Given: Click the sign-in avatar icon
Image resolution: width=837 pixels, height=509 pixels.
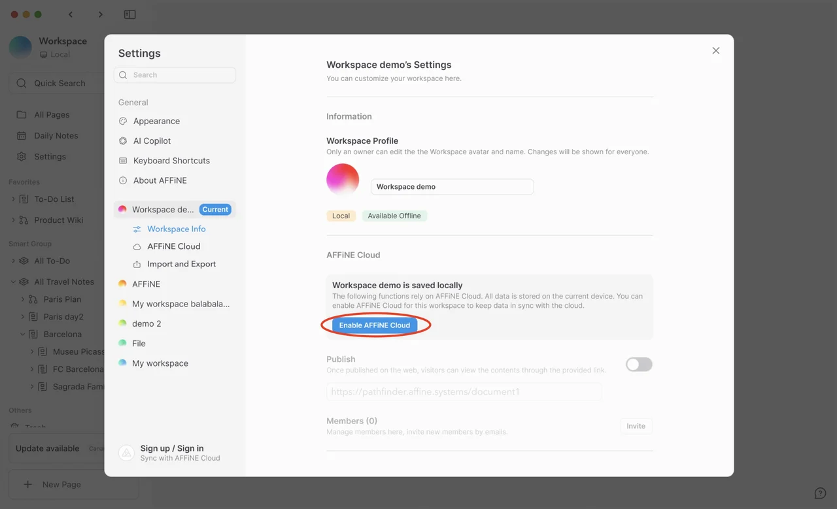Looking at the screenshot, I should [x=126, y=453].
